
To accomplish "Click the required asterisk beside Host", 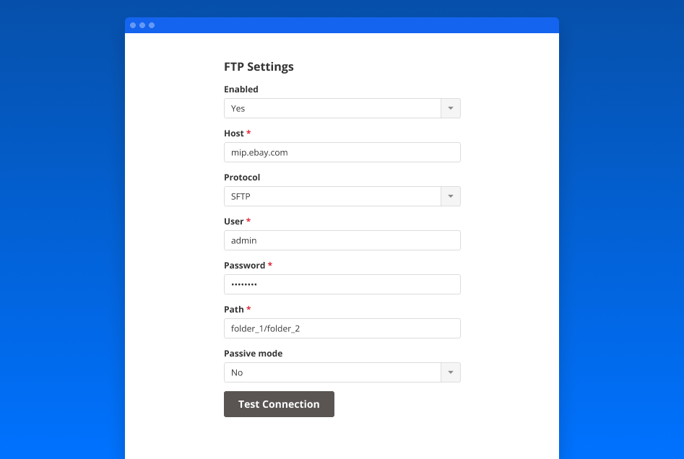I will [248, 133].
